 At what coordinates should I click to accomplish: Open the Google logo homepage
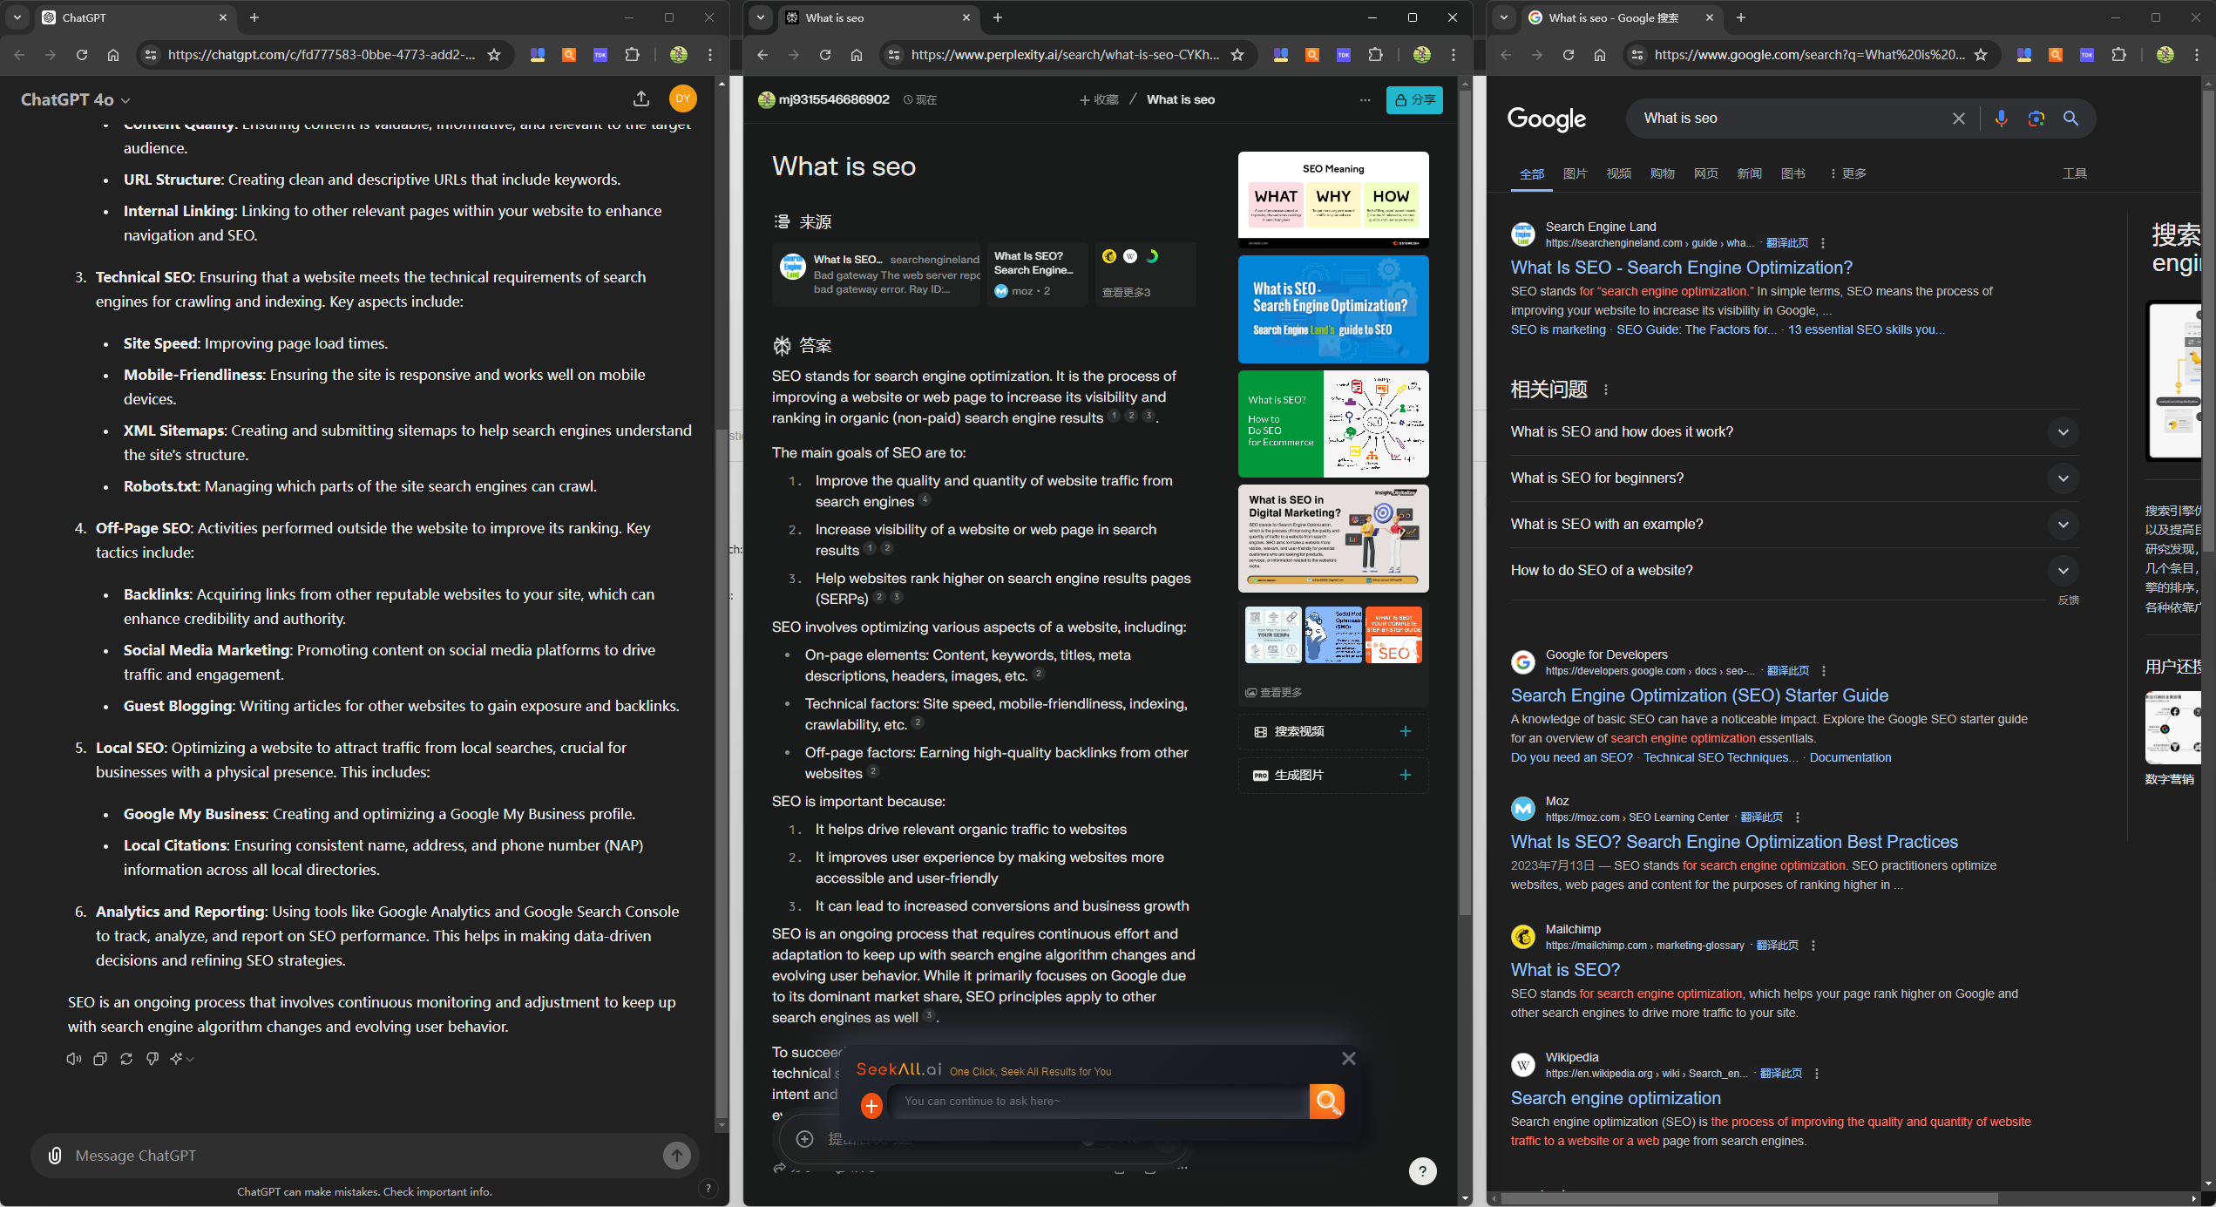tap(1547, 119)
